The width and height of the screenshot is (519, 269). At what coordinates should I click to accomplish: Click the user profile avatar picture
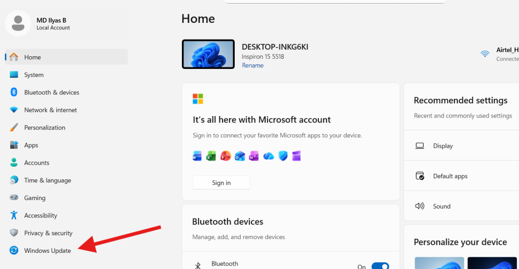[x=18, y=23]
